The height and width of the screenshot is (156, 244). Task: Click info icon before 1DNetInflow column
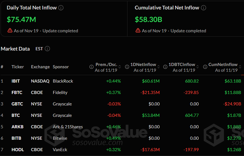click(x=127, y=67)
